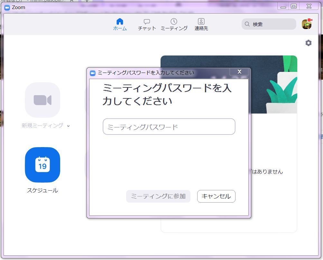Go to the ホーム home tab
Image resolution: width=323 pixels, height=260 pixels.
click(x=120, y=24)
